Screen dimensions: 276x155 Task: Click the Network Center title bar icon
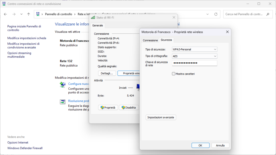coord(4,4)
